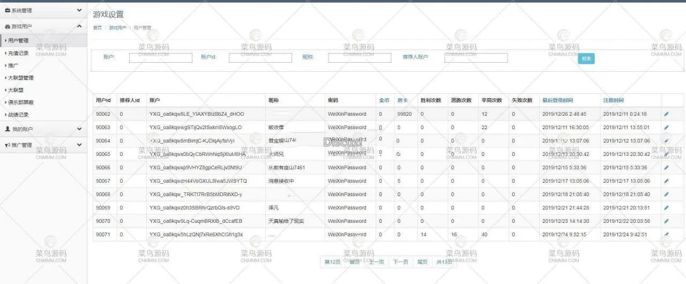Open 战绩记录 in the sidebar
686x284 pixels.
point(18,115)
